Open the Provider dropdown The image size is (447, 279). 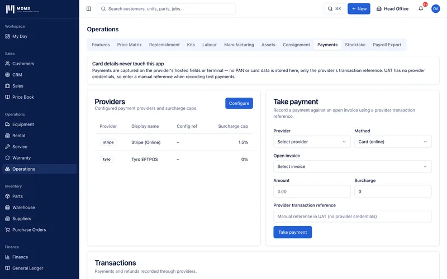[312, 142]
